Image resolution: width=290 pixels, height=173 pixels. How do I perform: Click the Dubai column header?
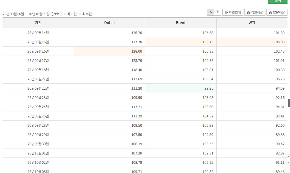tap(109, 23)
